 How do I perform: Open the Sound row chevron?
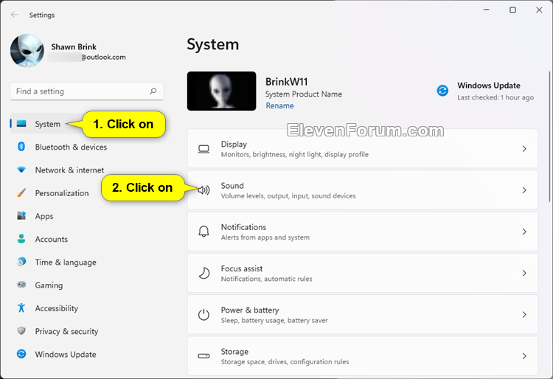(524, 190)
